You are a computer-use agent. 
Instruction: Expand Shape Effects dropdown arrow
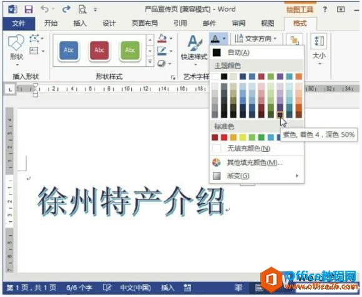pyautogui.click(x=170, y=63)
